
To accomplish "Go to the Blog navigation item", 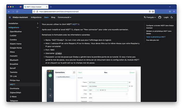I will 53,17.
